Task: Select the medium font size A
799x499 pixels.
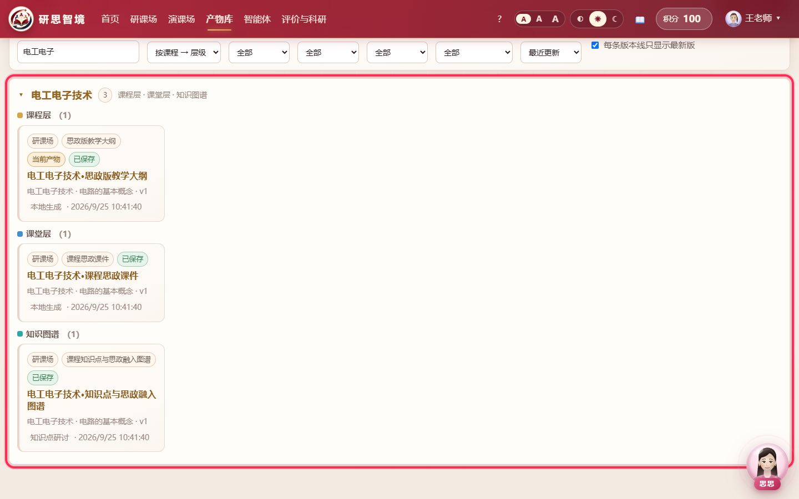Action: coord(539,19)
